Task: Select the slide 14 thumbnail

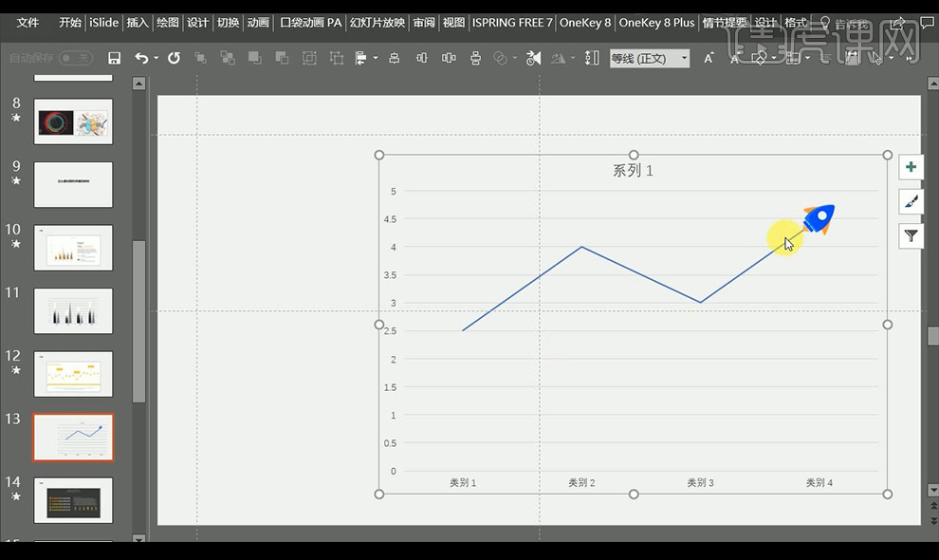Action: pos(73,500)
